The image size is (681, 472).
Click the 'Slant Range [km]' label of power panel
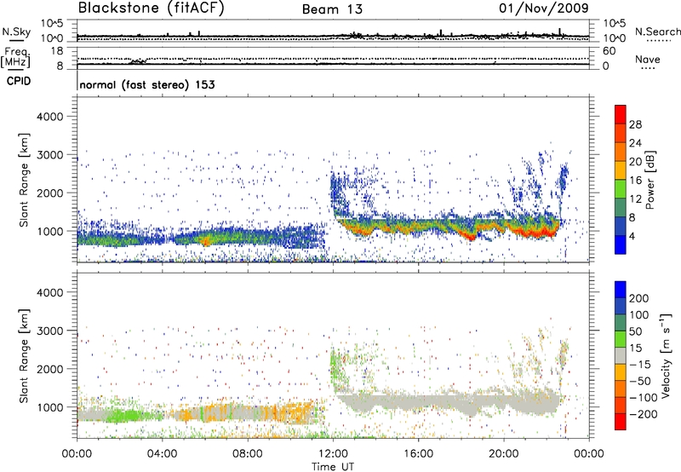point(24,180)
